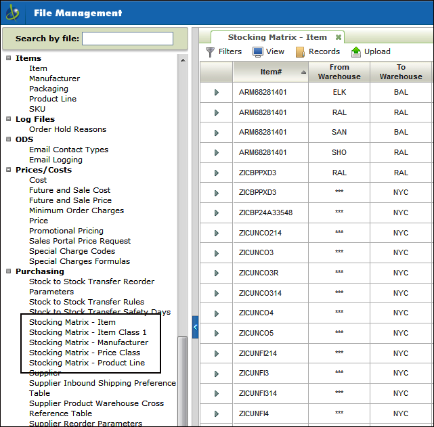This screenshot has width=434, height=427.
Task: Open Stocking Matrix - Manufacturer file
Action: tap(88, 342)
